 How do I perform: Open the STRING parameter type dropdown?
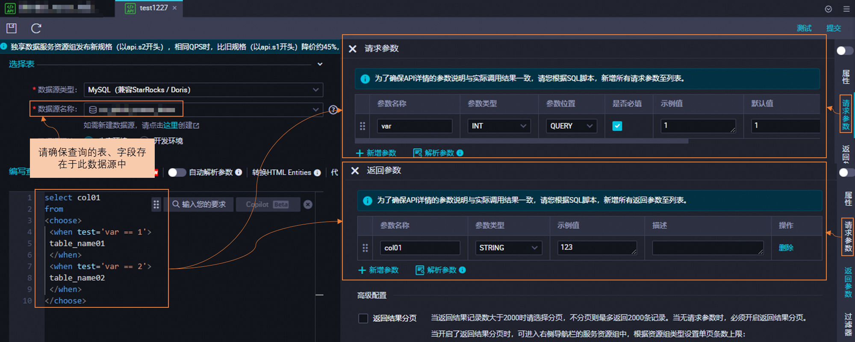(509, 248)
